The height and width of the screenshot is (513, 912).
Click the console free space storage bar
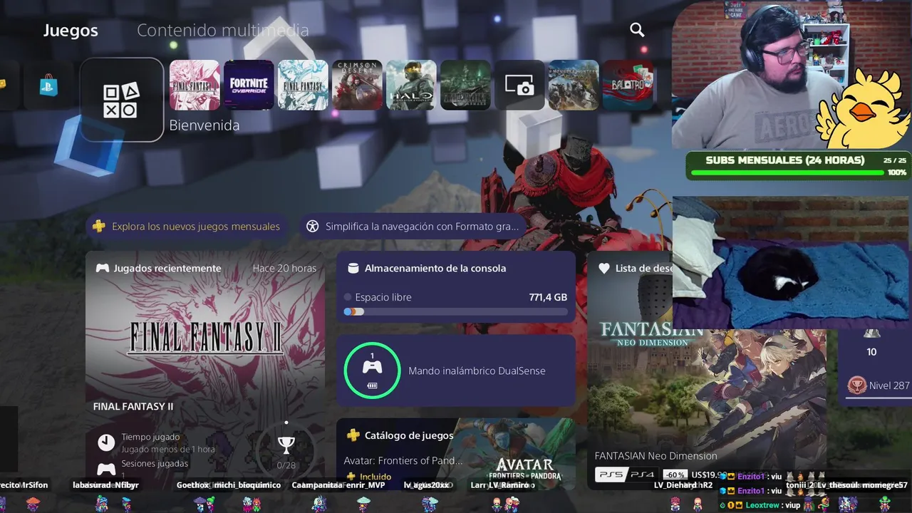coord(456,311)
